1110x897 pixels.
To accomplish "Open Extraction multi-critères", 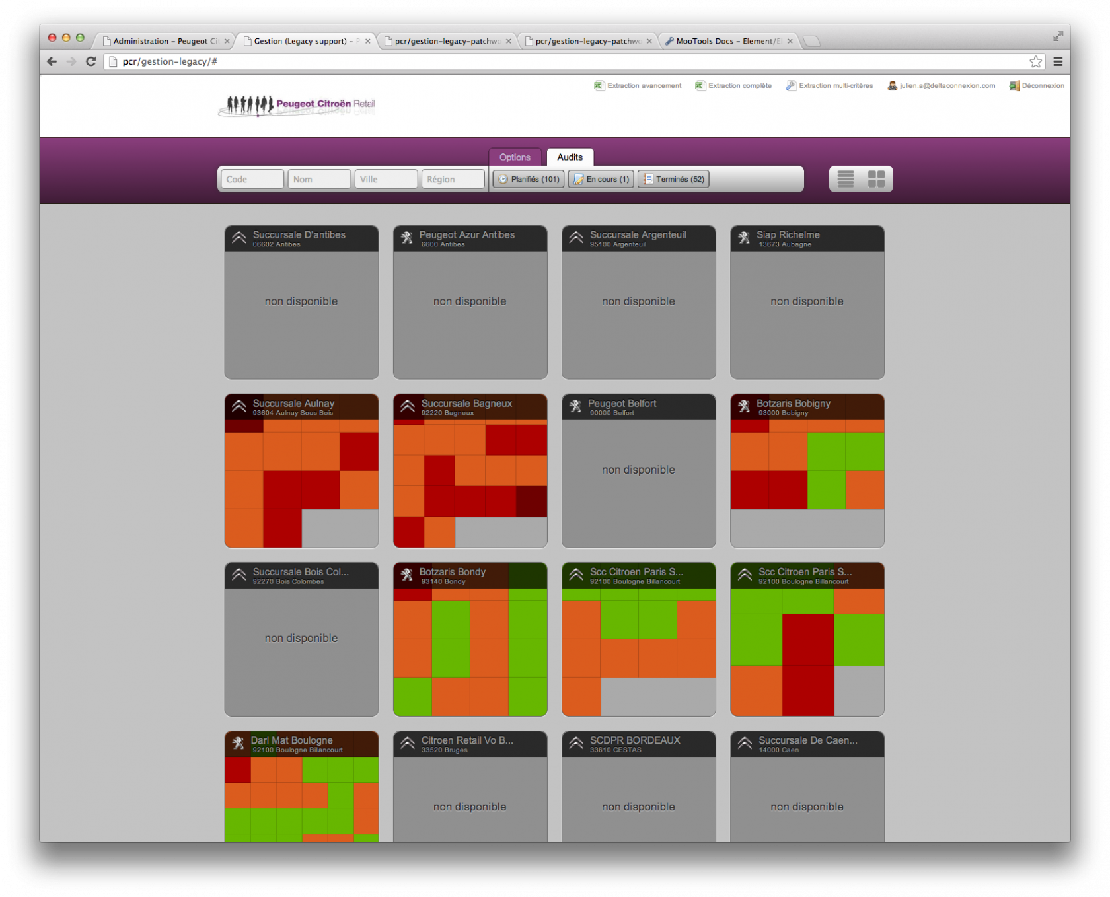I will tap(829, 85).
